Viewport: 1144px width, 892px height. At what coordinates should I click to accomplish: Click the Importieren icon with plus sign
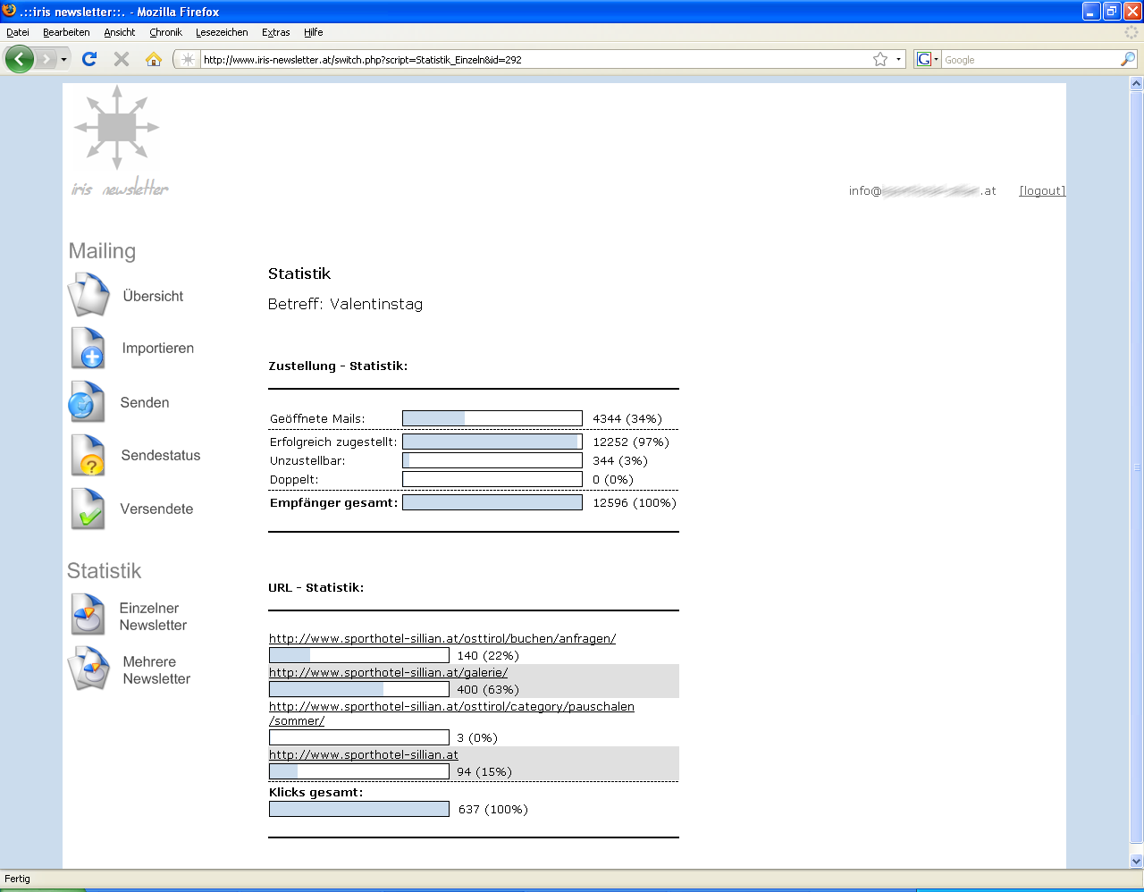pos(88,349)
